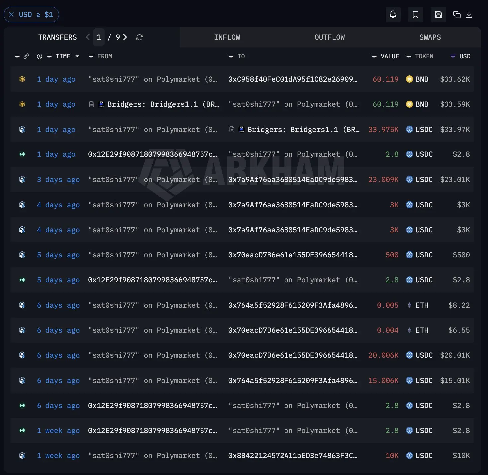Go to the next transfers page
488x475 pixels.
click(x=125, y=37)
